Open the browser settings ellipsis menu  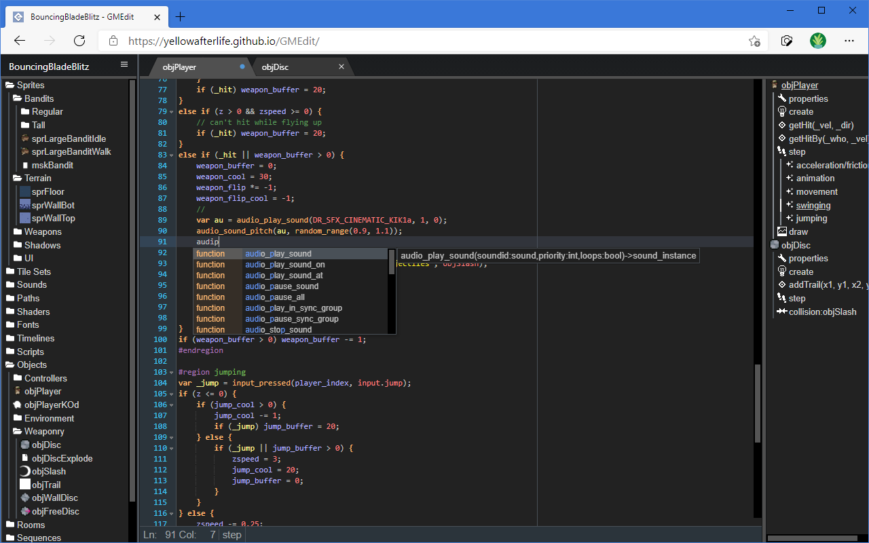click(x=849, y=41)
